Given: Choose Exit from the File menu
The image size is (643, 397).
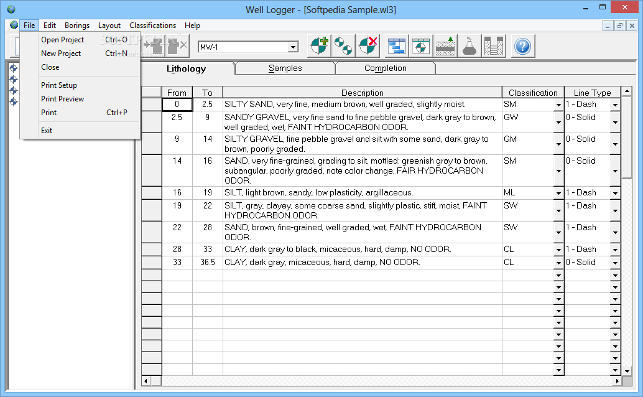Looking at the screenshot, I should coord(80,131).
